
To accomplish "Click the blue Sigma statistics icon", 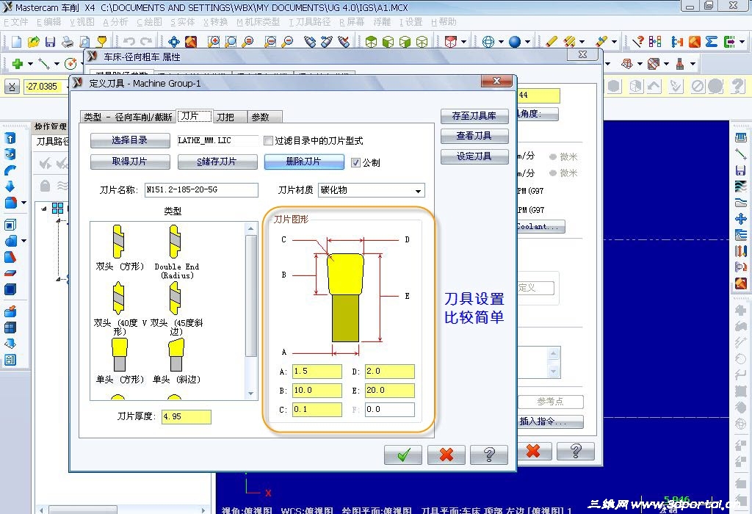I will coord(711,42).
